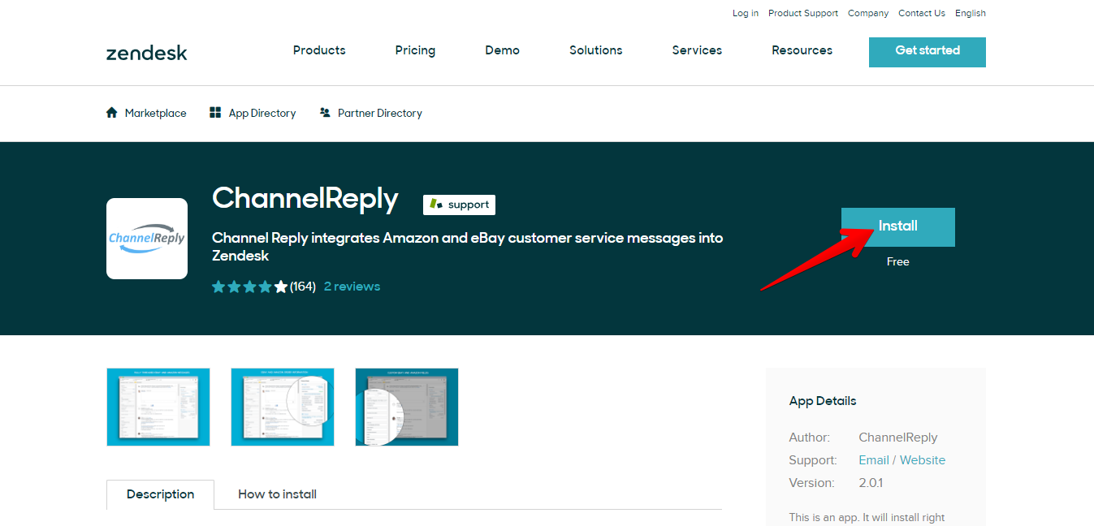Open the 2 reviews link
Image resolution: width=1094 pixels, height=526 pixels.
click(352, 287)
